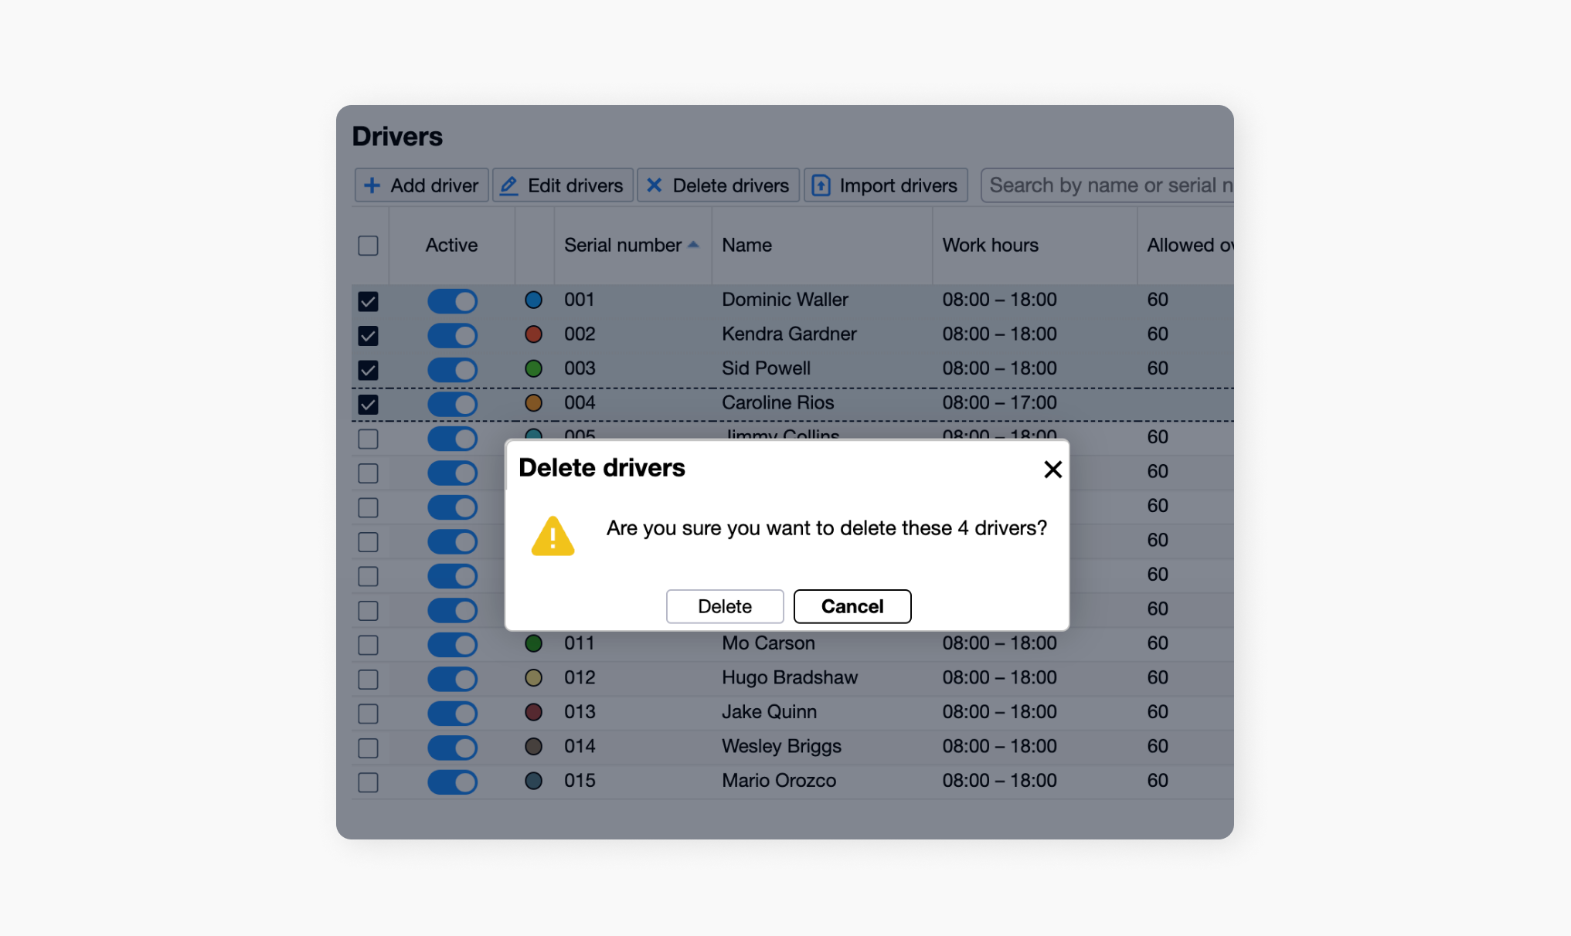This screenshot has width=1571, height=936.
Task: Click the yellow warning triangle in the dialog
Action: 552,536
